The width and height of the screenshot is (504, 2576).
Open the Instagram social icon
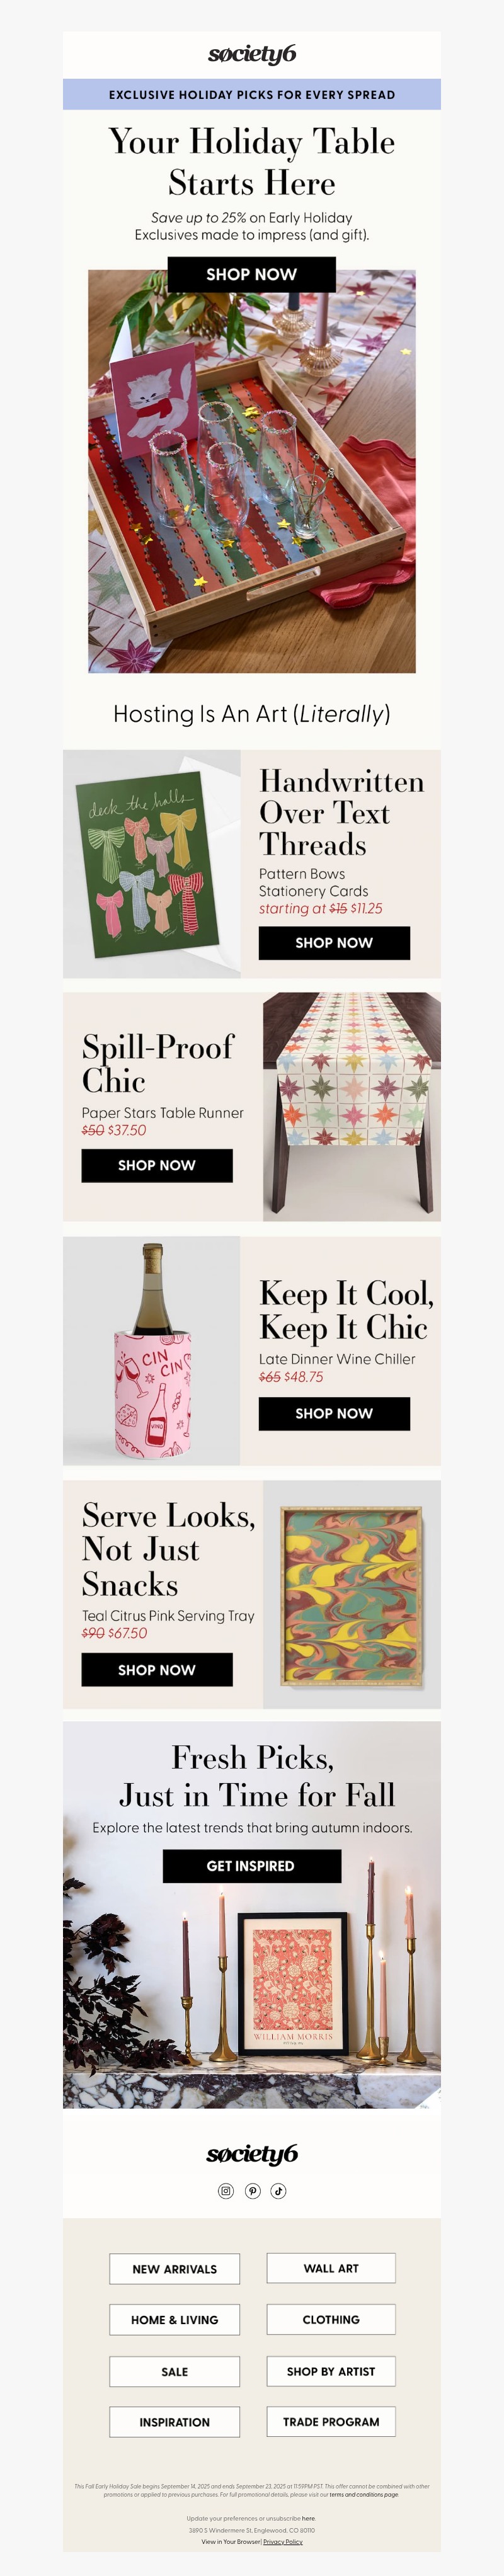226,2190
